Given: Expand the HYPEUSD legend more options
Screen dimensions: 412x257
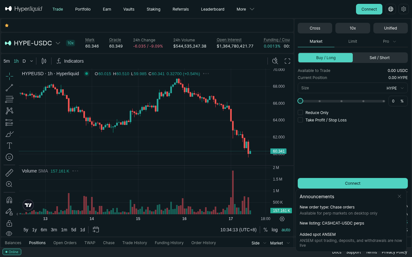Looking at the screenshot, I should 206,74.
